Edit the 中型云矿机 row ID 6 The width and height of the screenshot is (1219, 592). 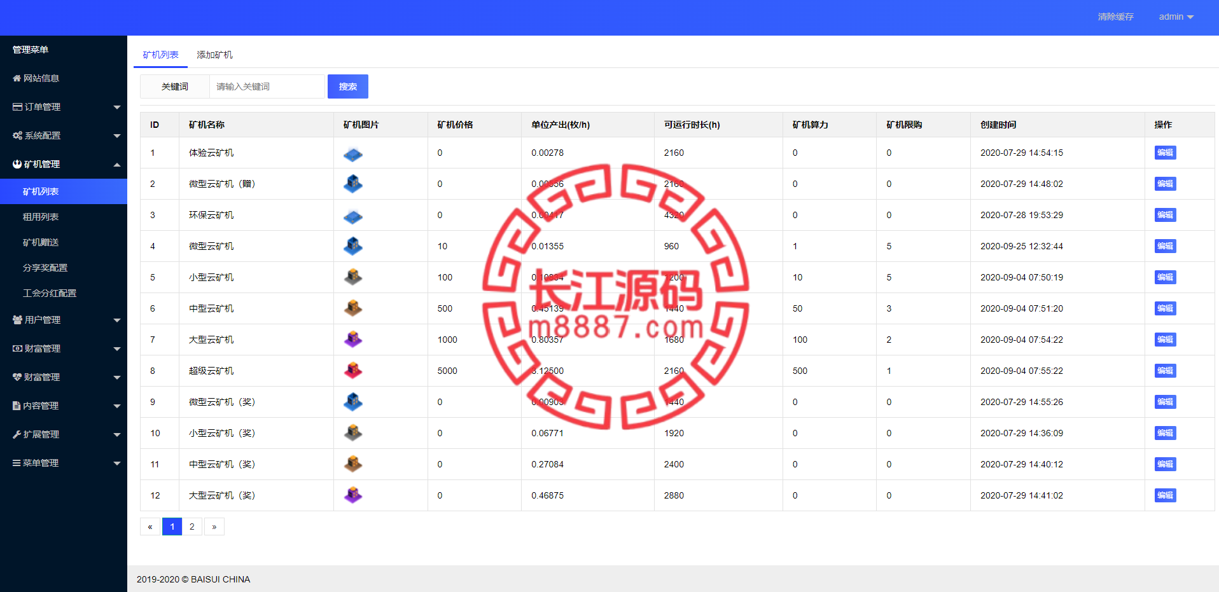[1165, 308]
